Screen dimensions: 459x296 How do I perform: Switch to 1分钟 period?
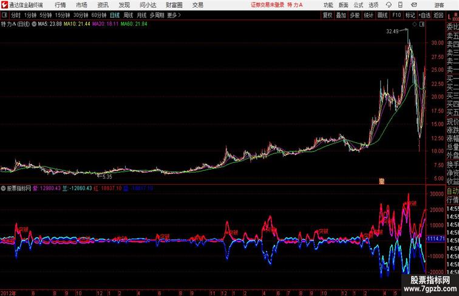tap(30, 15)
